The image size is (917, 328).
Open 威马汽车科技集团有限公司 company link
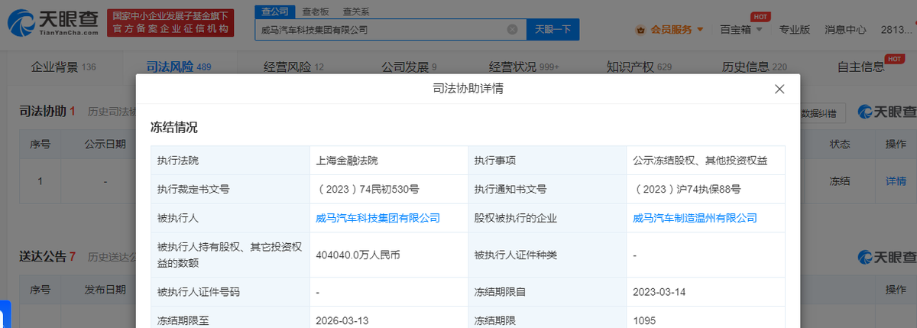click(x=377, y=218)
